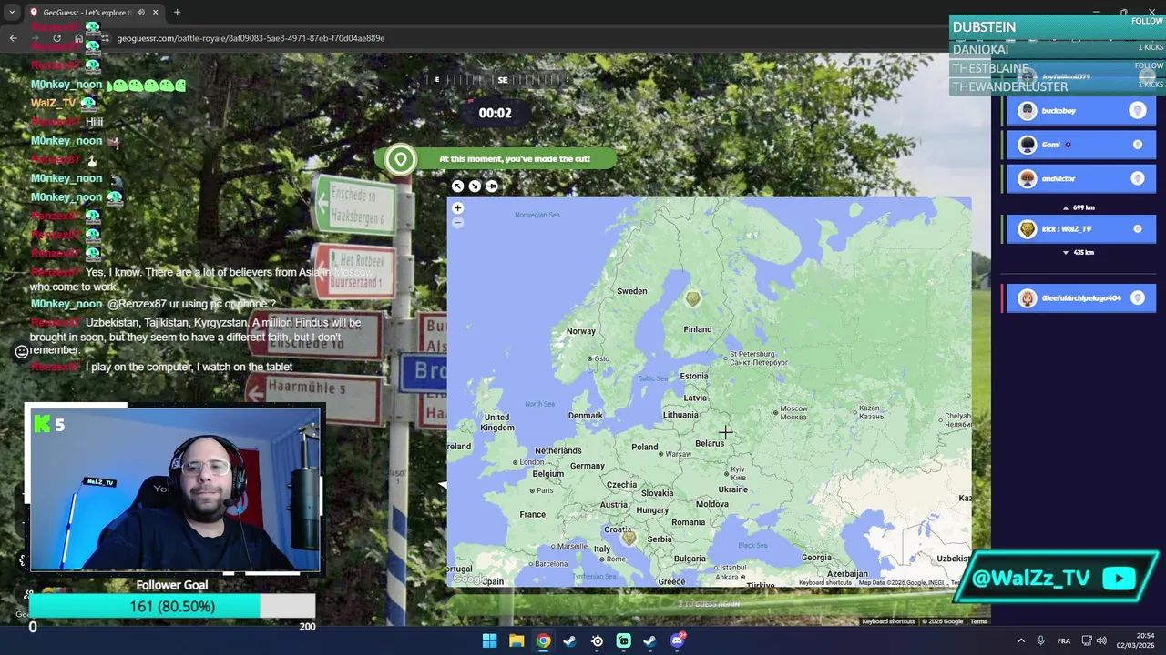1166x655 pixels.
Task: Change FRA keyboard language
Action: click(x=1064, y=640)
